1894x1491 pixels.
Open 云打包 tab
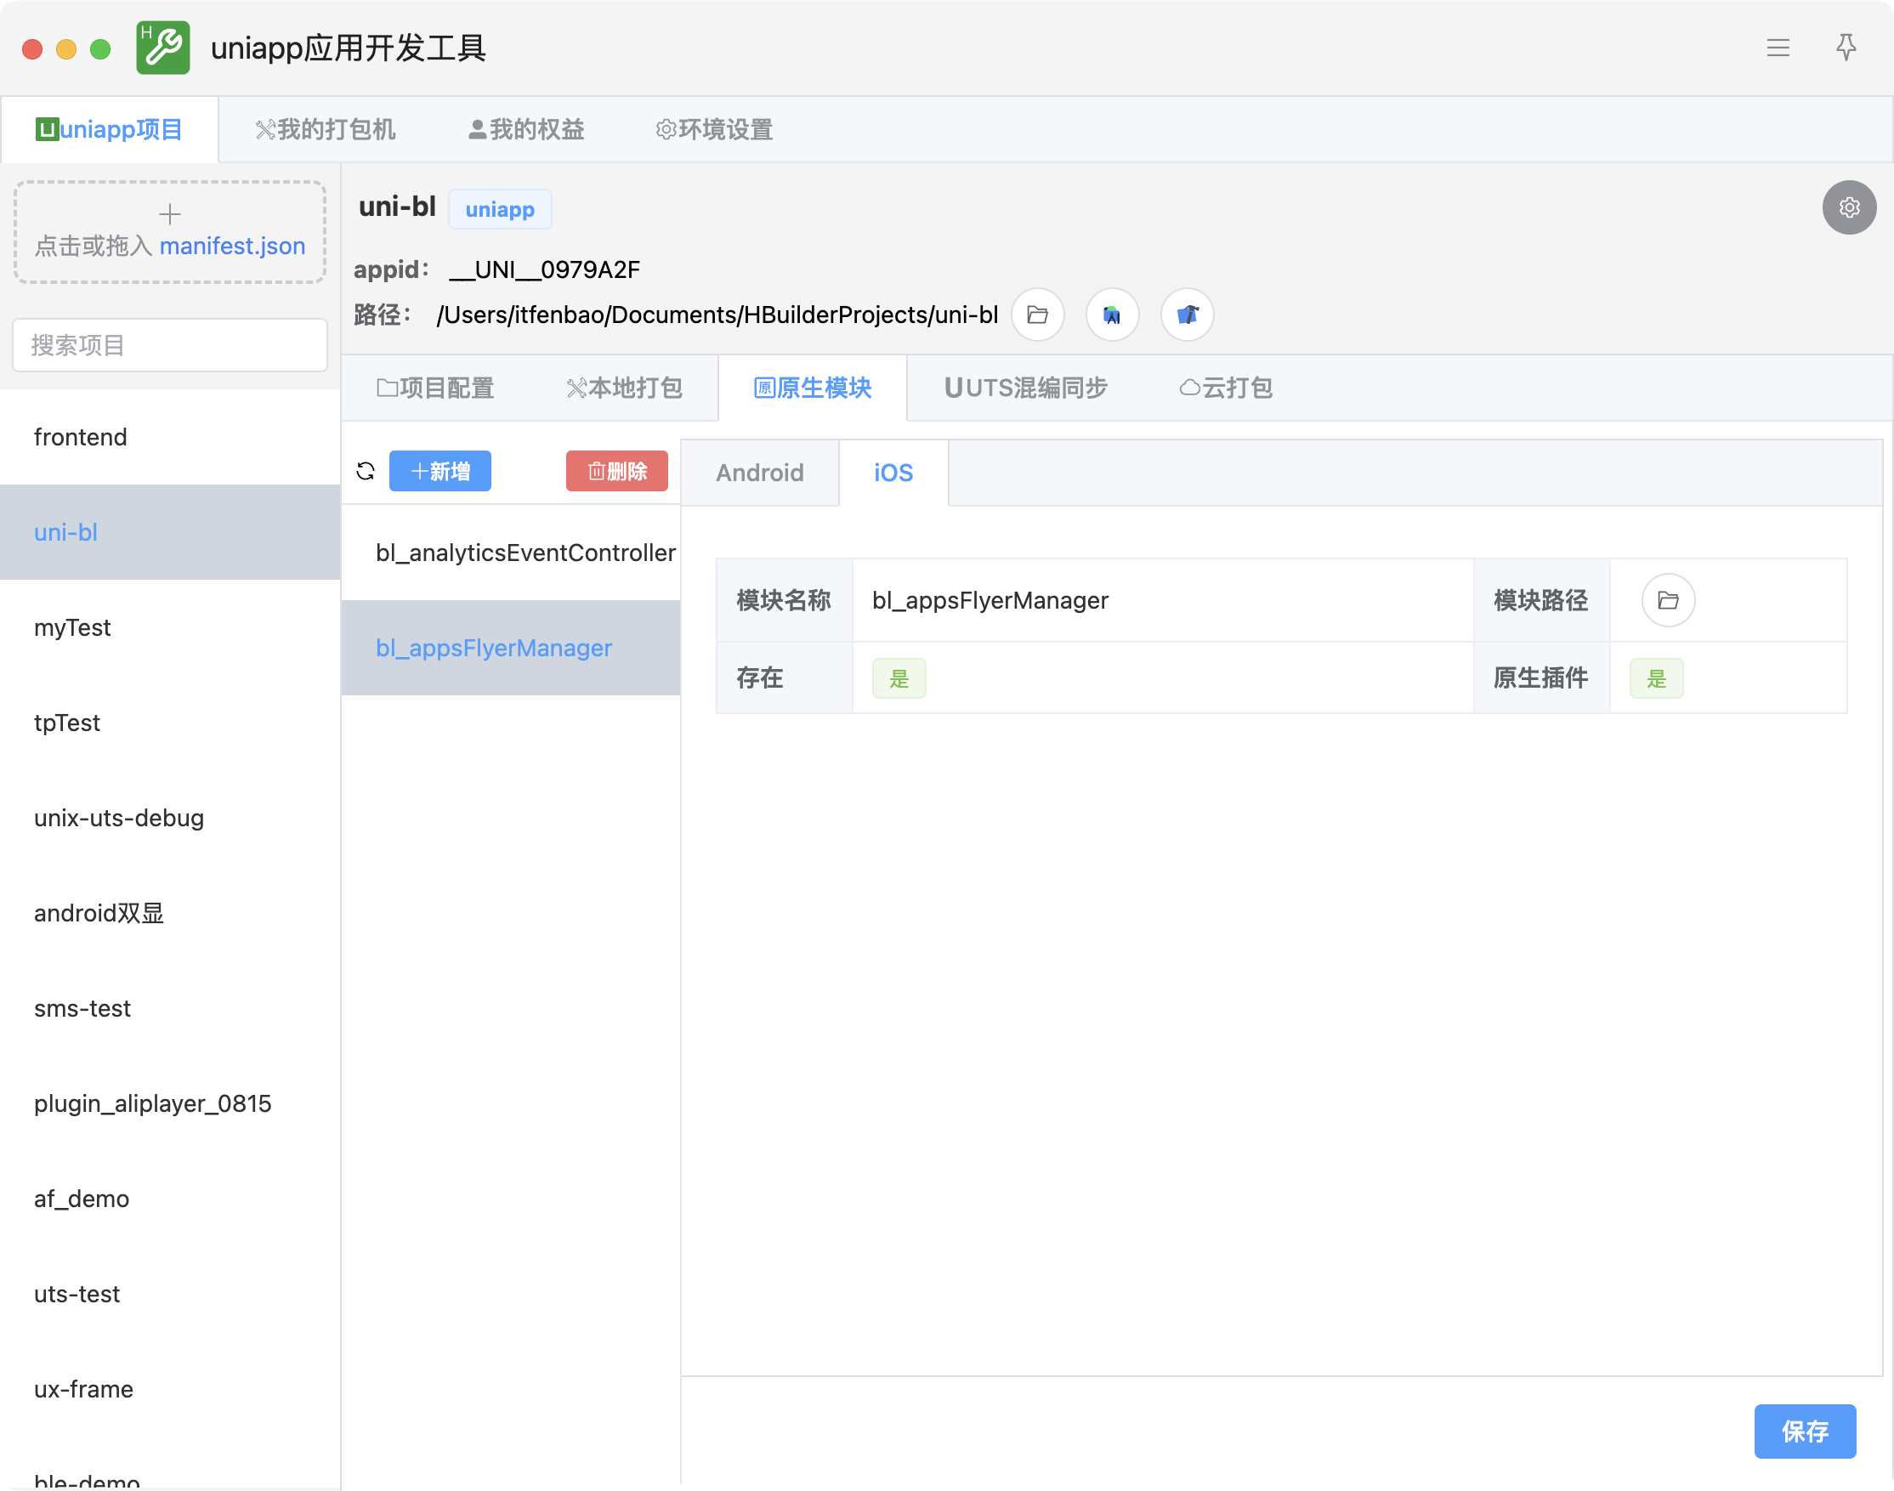[x=1227, y=388]
